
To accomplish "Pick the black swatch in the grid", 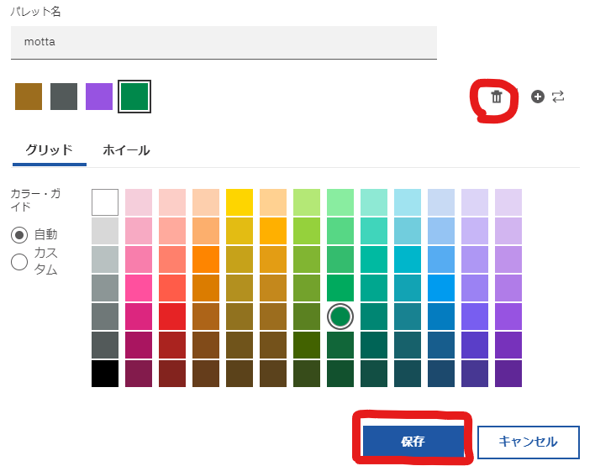I will [105, 374].
